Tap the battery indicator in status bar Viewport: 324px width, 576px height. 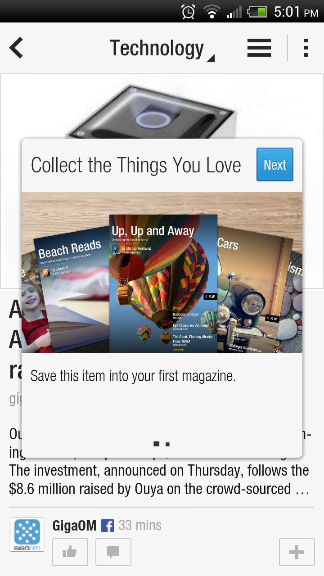point(257,12)
